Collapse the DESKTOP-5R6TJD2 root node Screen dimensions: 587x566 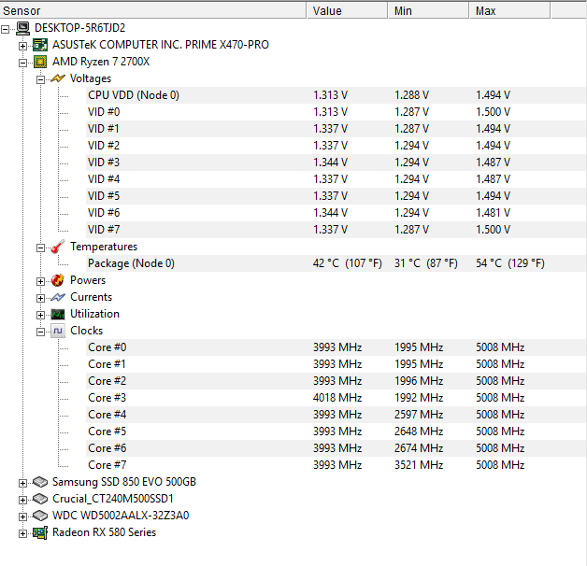pos(6,29)
